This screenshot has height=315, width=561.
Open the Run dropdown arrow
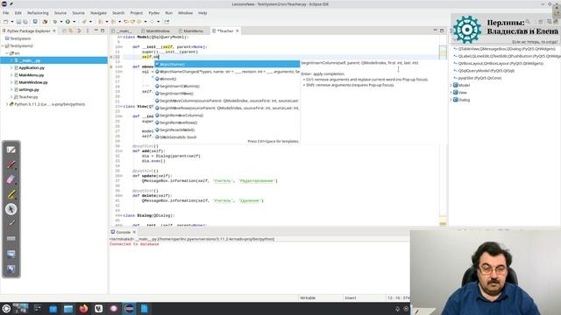tap(74, 22)
